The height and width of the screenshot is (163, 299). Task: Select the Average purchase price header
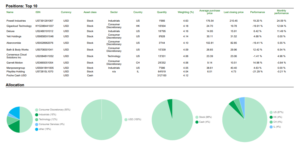coord(210,12)
